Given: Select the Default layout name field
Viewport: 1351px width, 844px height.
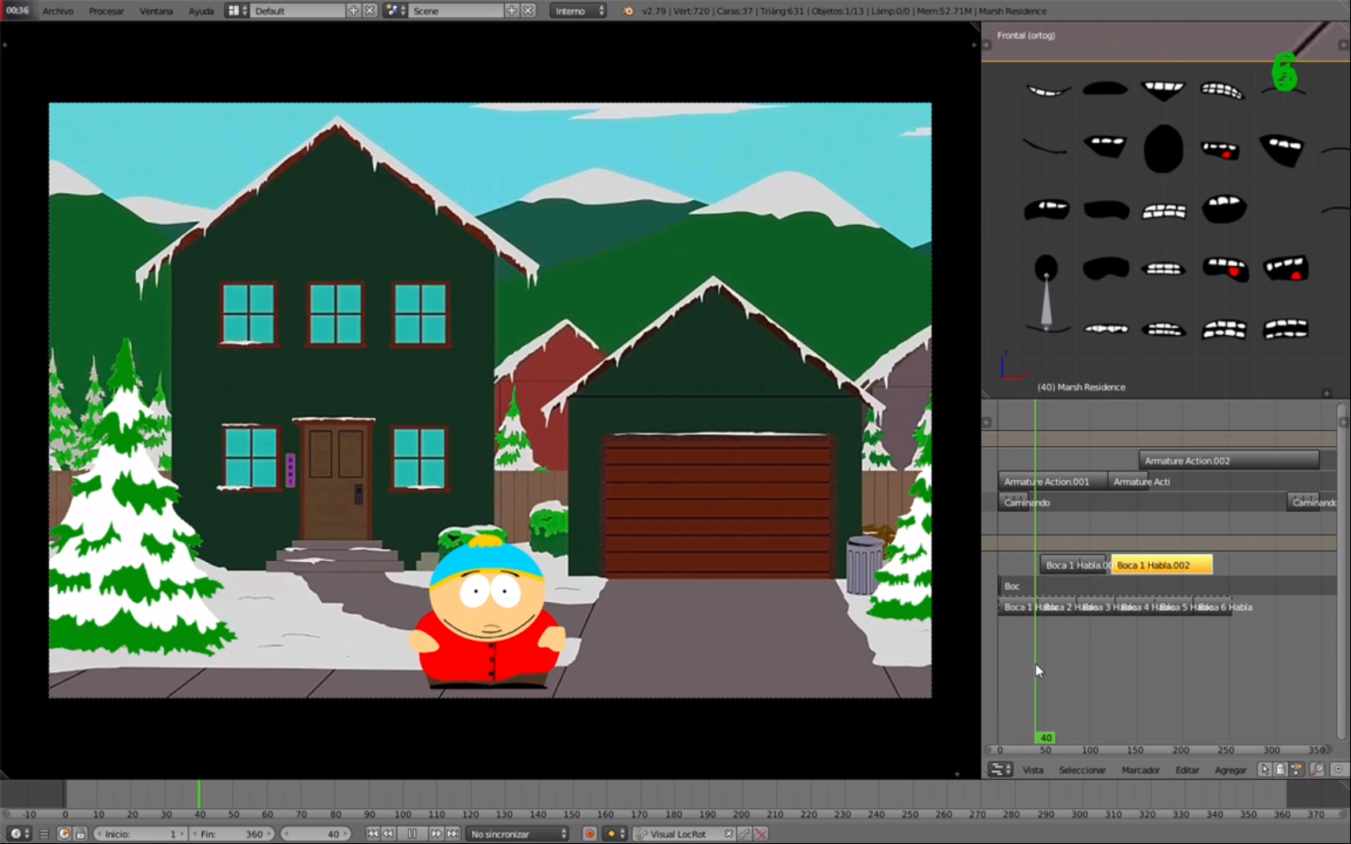Looking at the screenshot, I should pos(298,11).
